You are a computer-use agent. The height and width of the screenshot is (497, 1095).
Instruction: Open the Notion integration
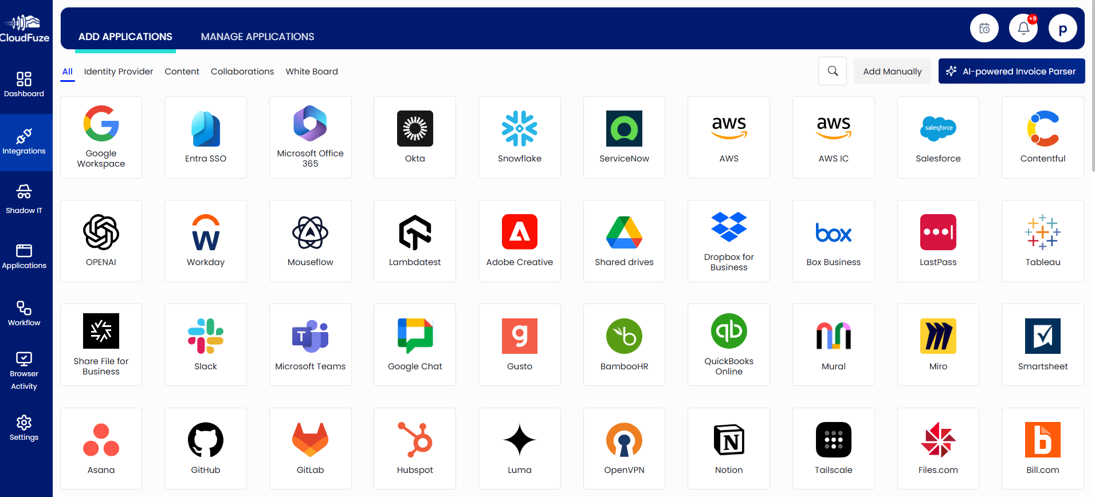coord(729,448)
